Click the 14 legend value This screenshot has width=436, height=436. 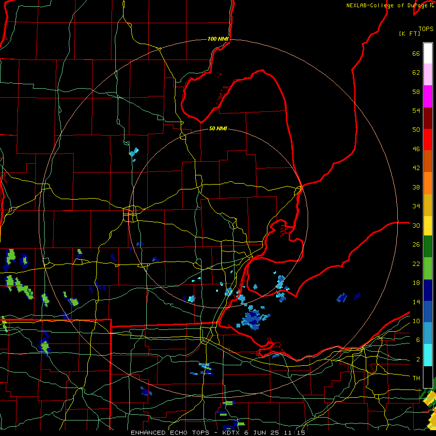pos(416,302)
